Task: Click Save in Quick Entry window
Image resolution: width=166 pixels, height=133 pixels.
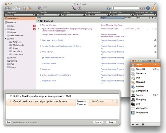Action: coord(111,122)
